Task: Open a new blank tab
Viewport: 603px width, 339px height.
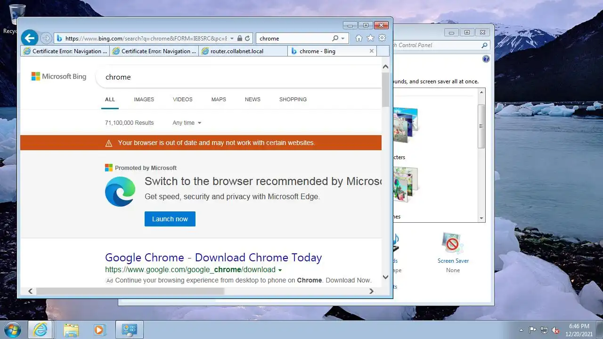Action: click(383, 51)
